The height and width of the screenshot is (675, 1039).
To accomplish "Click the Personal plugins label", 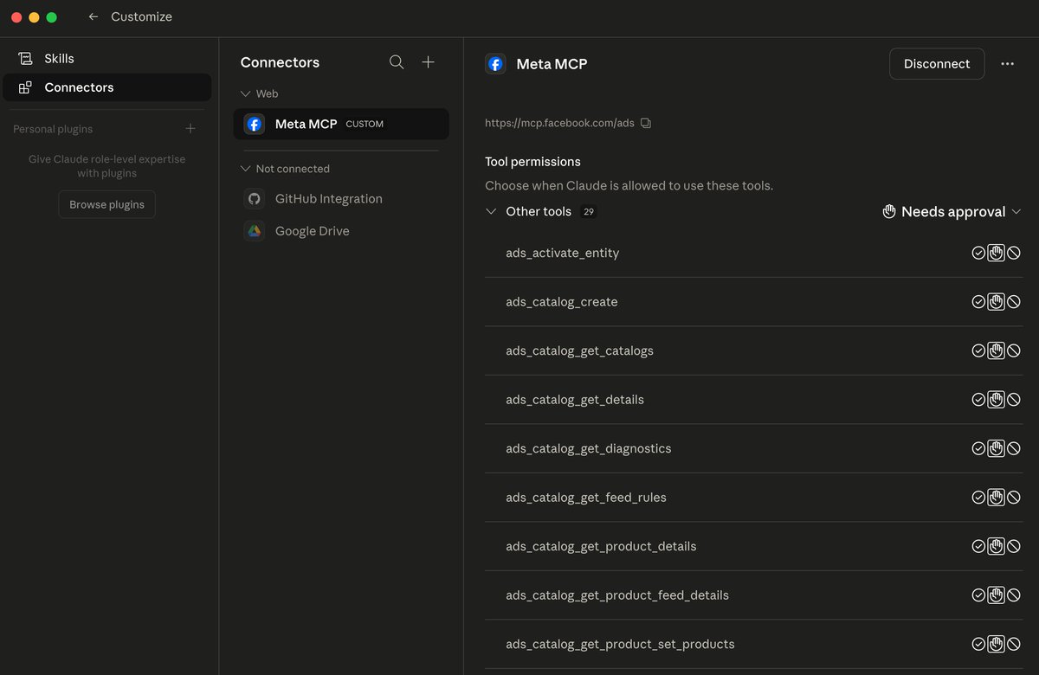I will tap(53, 129).
